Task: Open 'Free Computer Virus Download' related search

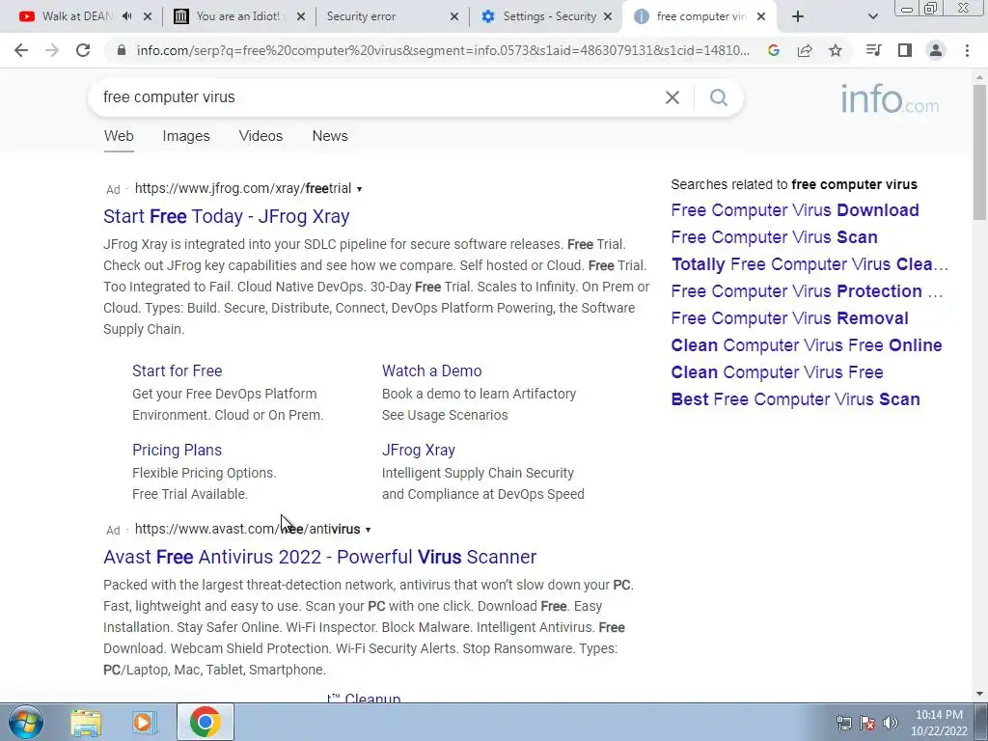Action: [795, 210]
